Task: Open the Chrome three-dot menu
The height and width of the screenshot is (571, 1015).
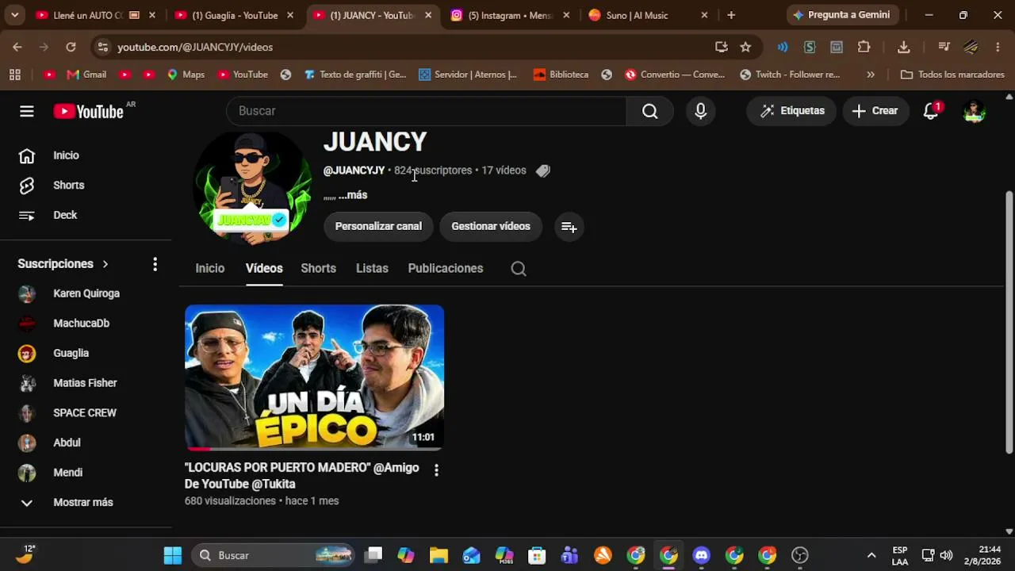Action: pyautogui.click(x=998, y=47)
